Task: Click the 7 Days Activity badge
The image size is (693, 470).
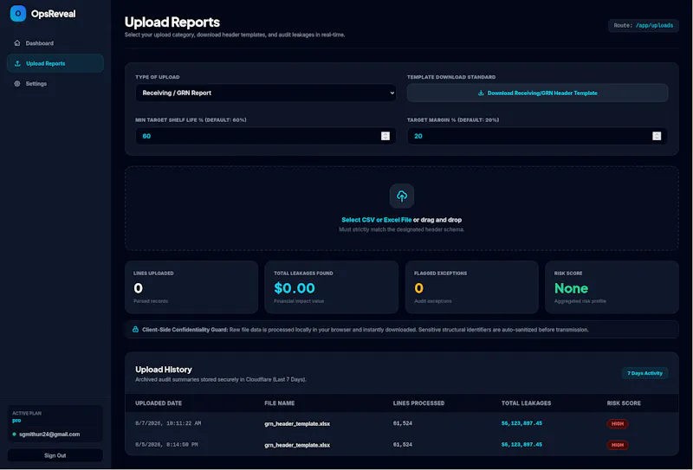Action: pyautogui.click(x=644, y=373)
